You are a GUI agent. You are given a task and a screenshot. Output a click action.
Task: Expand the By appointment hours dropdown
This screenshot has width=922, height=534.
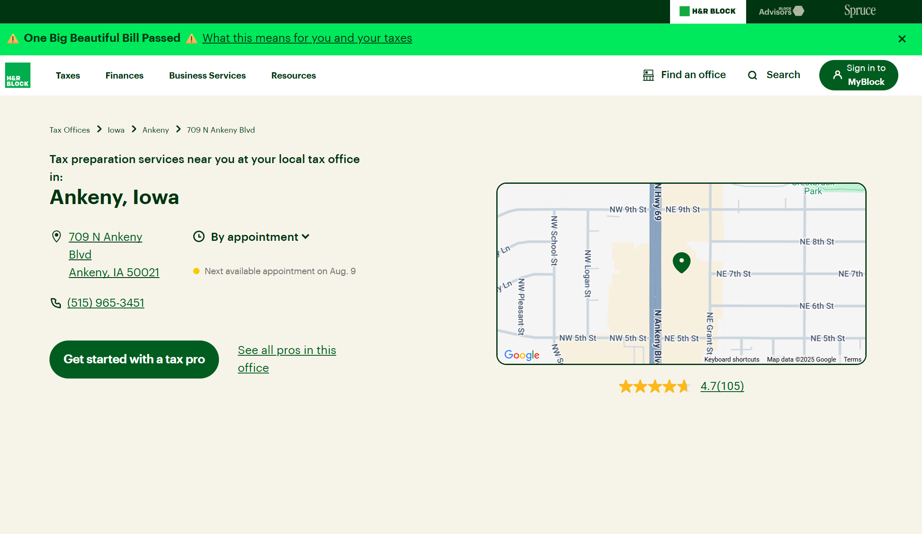[x=260, y=237]
